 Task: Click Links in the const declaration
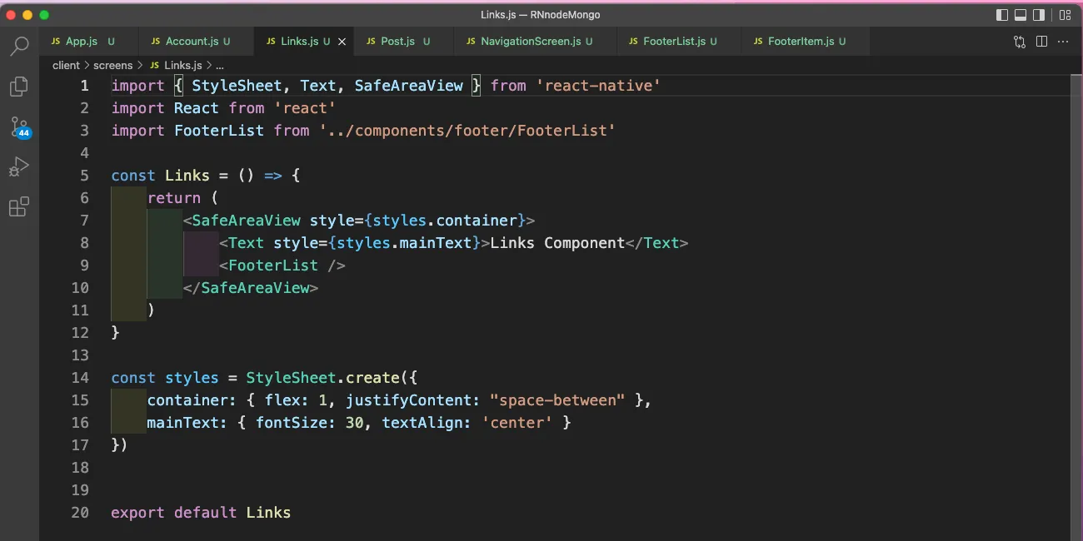tap(187, 176)
